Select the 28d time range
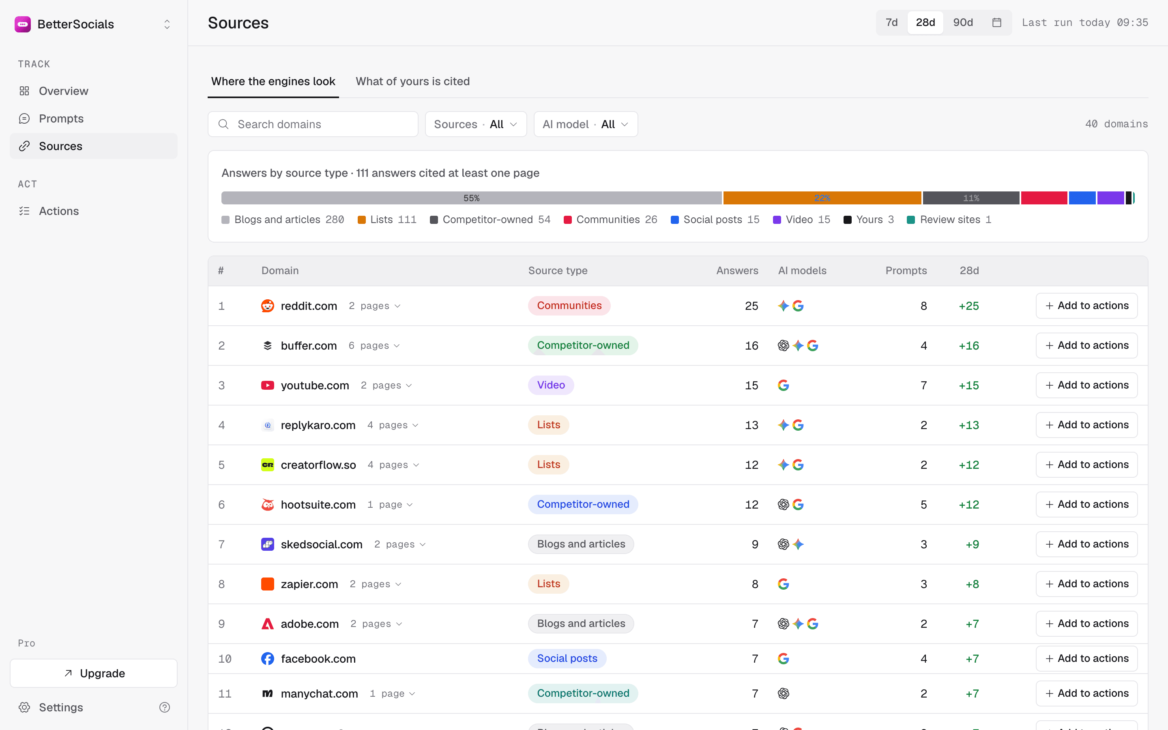 pyautogui.click(x=925, y=23)
